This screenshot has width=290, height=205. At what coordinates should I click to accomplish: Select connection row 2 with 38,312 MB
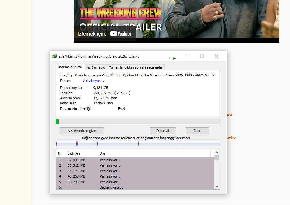tap(135, 165)
